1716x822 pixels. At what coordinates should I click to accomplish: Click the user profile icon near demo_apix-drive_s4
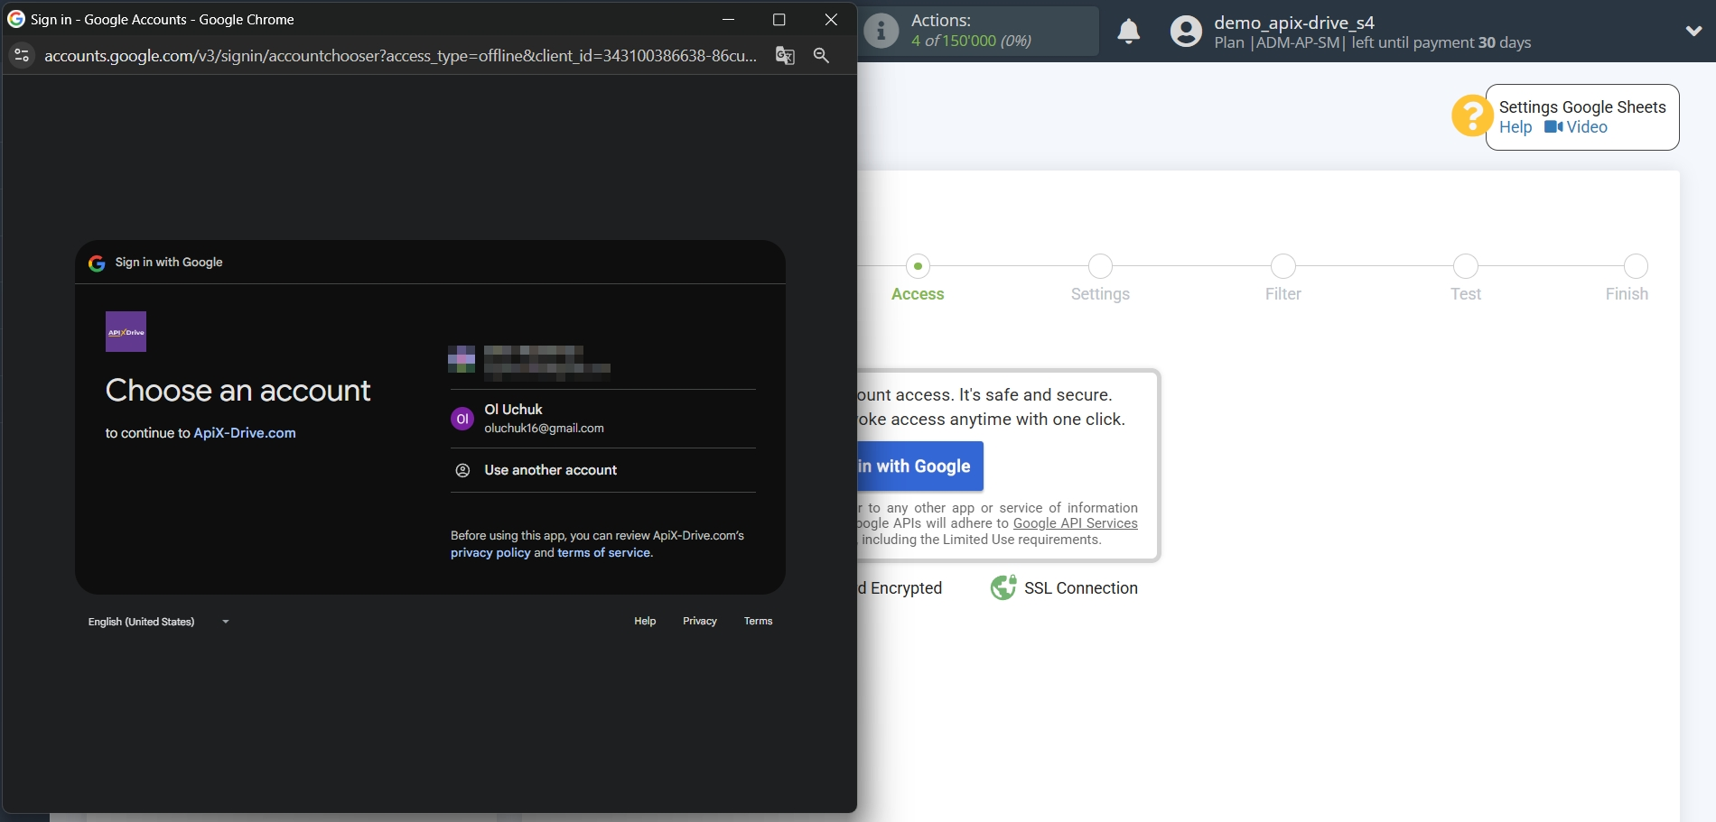1184,31
